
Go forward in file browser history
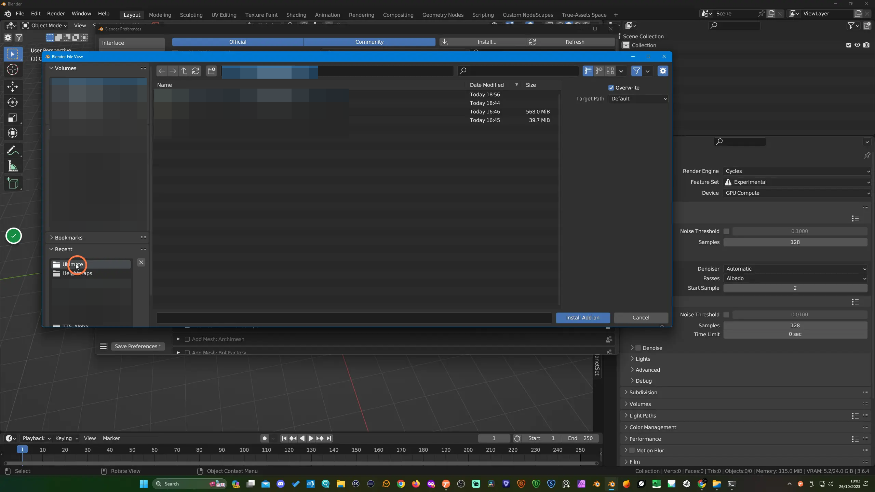coord(173,71)
